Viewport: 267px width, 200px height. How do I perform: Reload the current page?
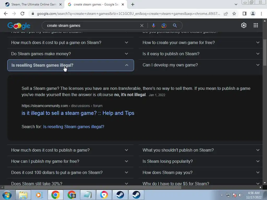click(22, 14)
